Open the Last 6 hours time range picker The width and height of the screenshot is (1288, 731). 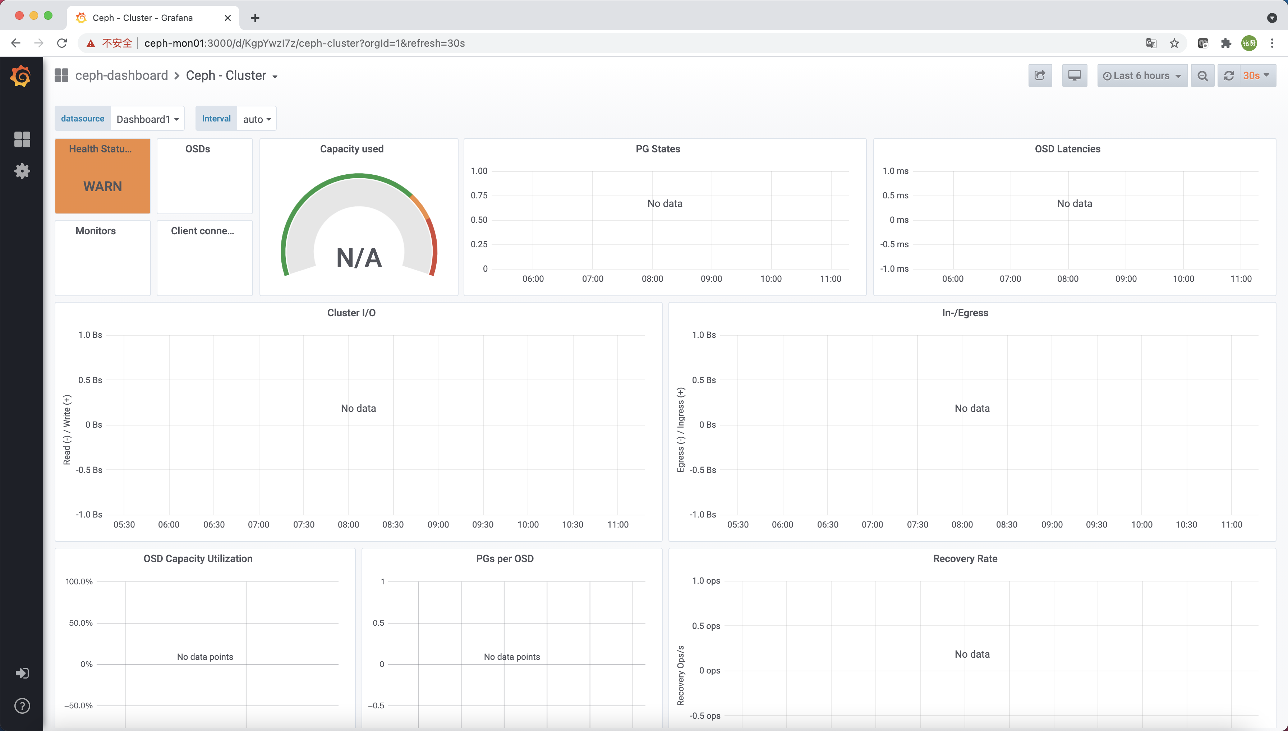coord(1142,75)
